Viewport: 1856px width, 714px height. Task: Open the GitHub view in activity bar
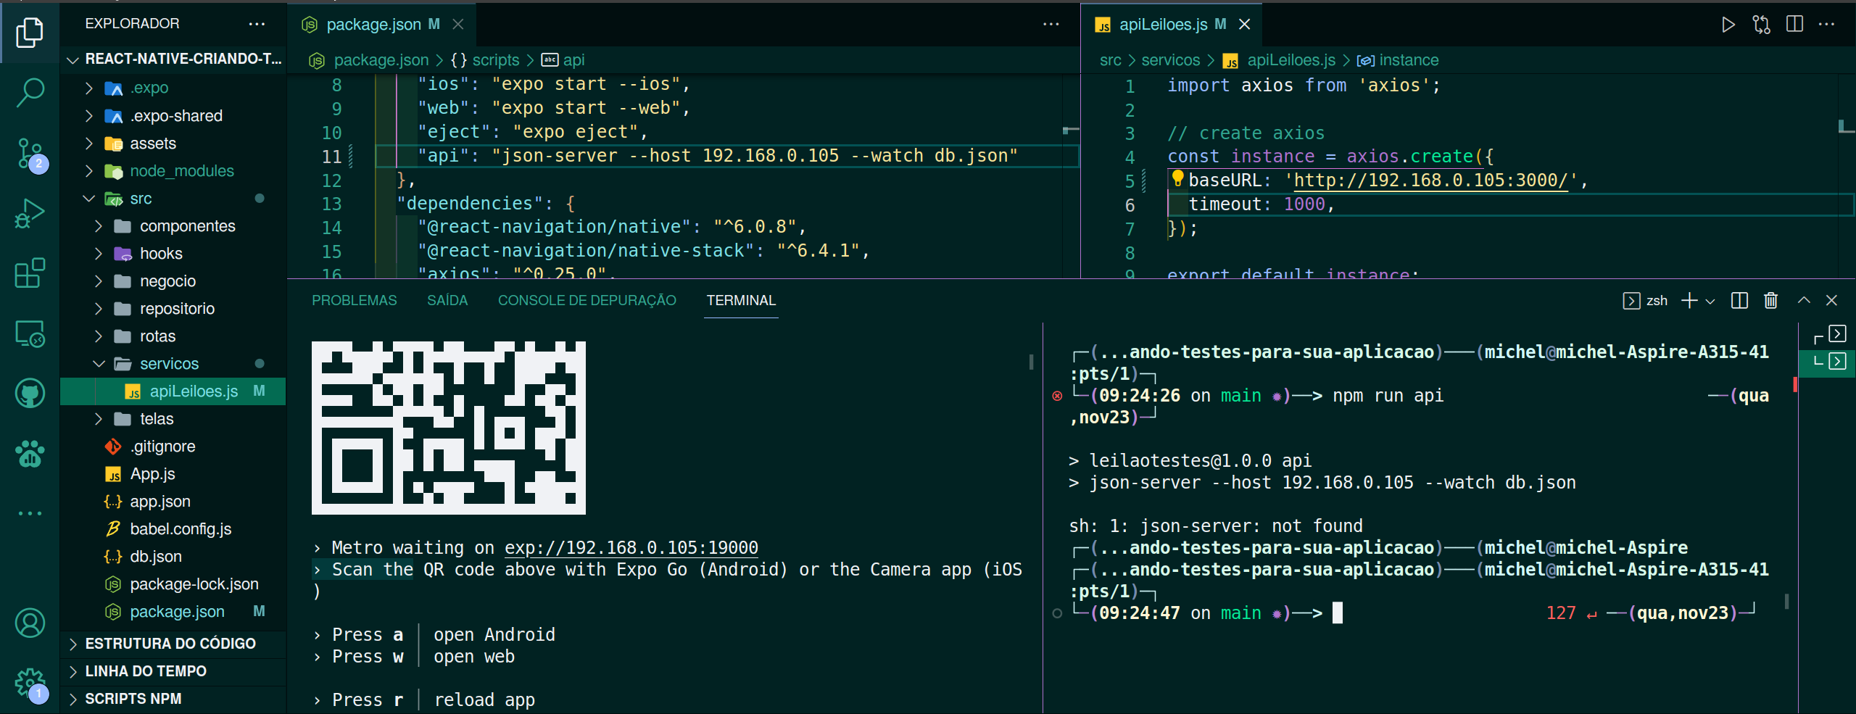pos(30,394)
